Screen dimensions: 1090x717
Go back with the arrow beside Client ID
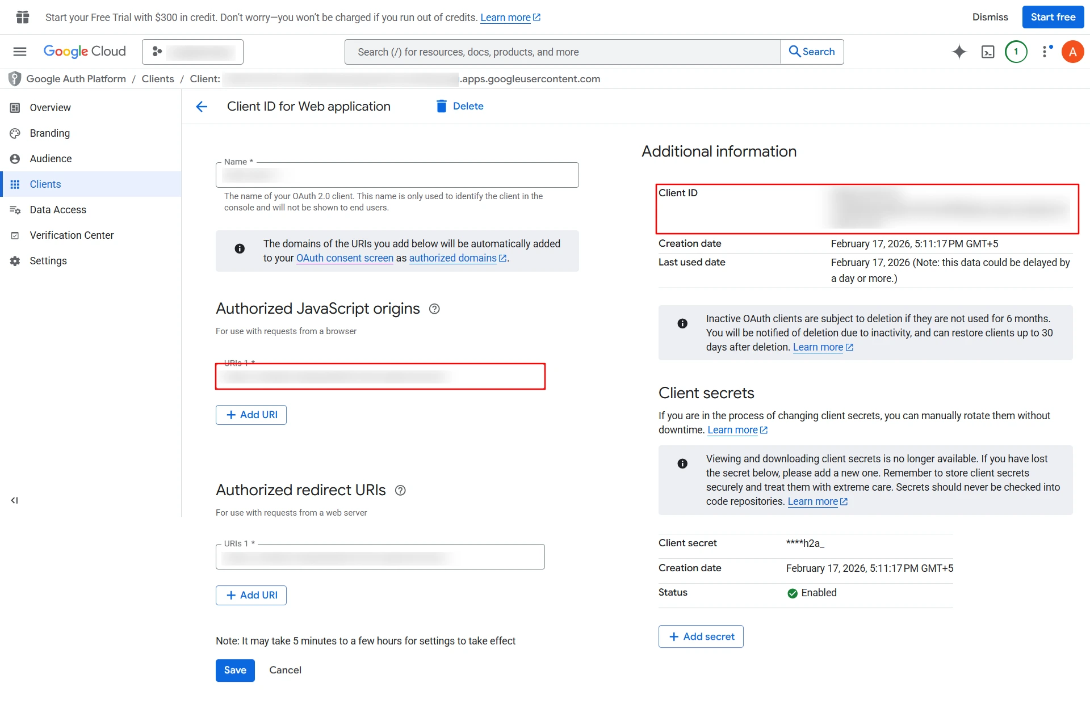pos(202,107)
